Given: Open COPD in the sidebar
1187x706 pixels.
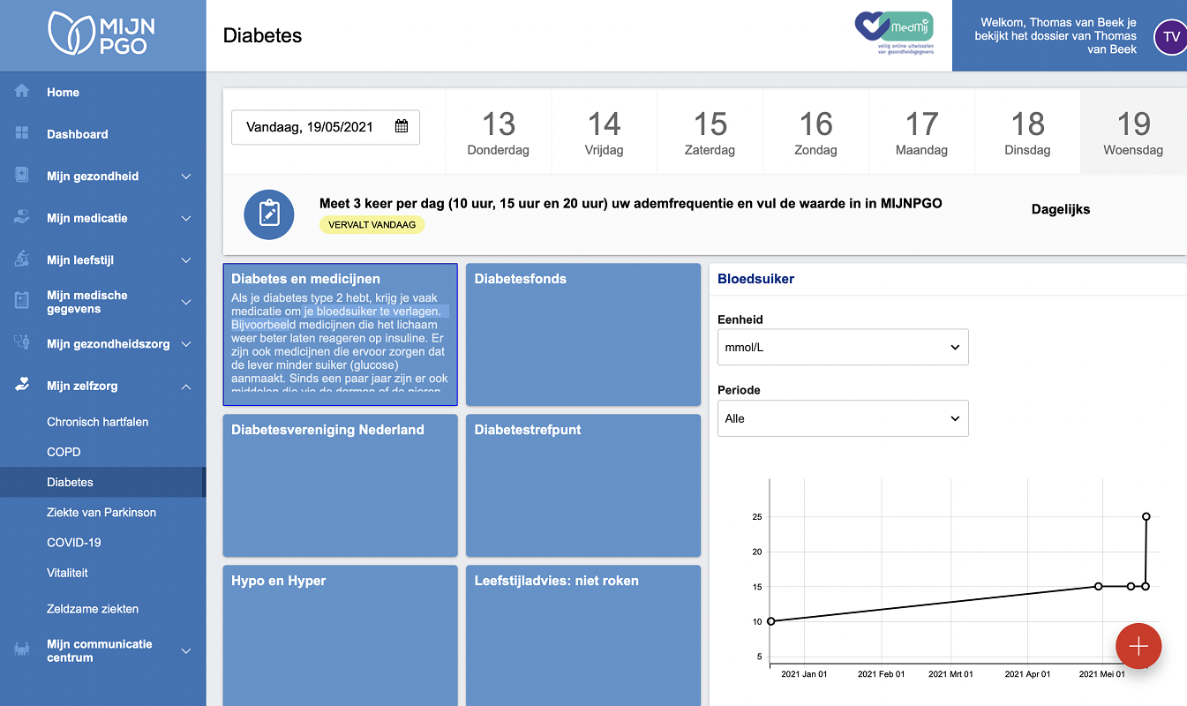Looking at the screenshot, I should pos(64,452).
